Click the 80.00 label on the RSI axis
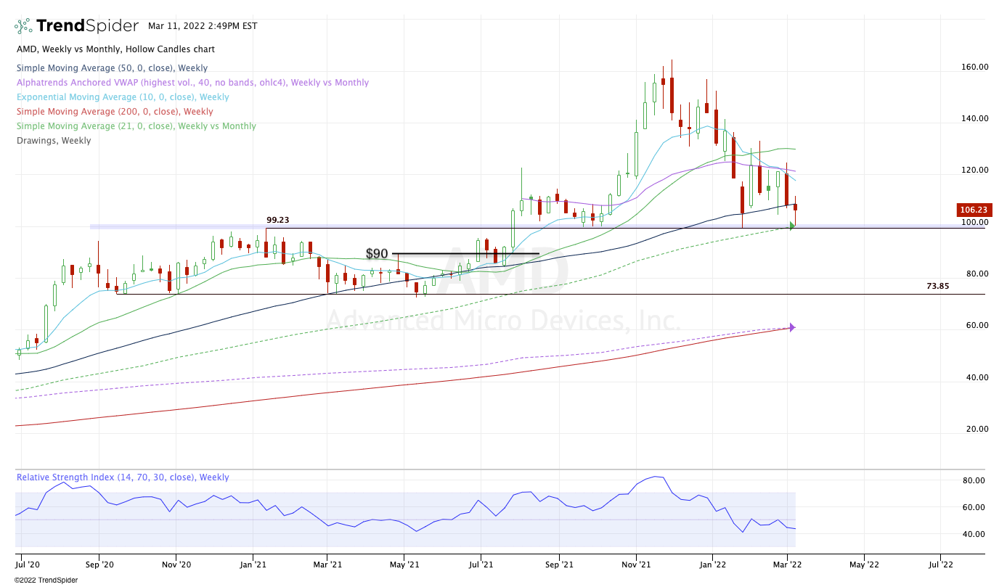 click(x=974, y=480)
